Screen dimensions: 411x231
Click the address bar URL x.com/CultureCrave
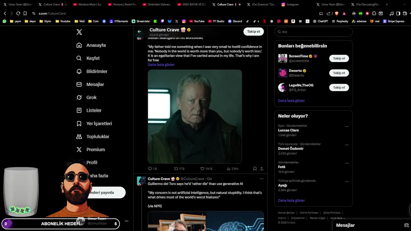pyautogui.click(x=52, y=13)
